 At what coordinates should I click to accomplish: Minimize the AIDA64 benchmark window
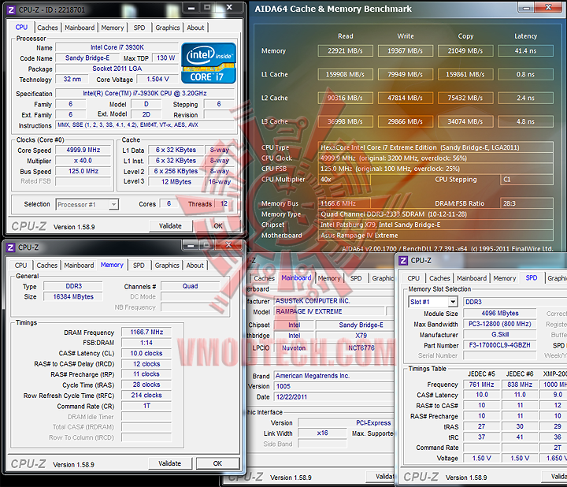527,7
